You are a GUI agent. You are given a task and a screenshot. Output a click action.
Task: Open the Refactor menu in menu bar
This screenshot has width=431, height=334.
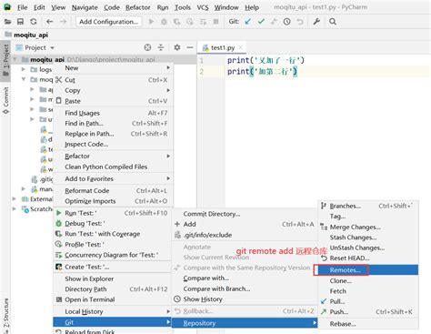138,7
